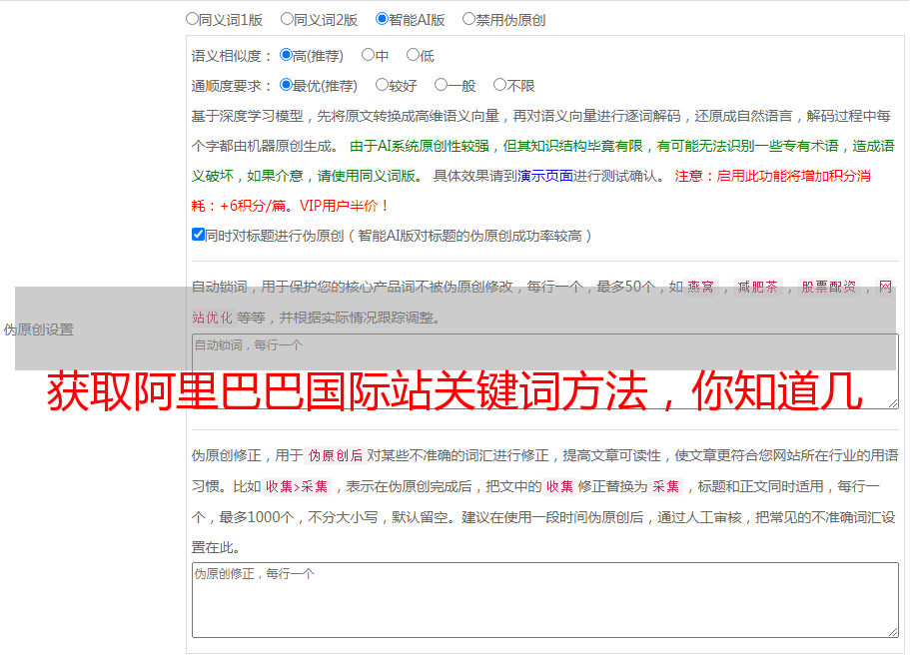Click the 减肥茶 example keyword

pyautogui.click(x=757, y=287)
